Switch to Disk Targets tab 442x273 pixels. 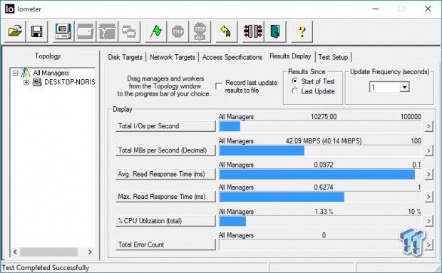pyautogui.click(x=125, y=57)
